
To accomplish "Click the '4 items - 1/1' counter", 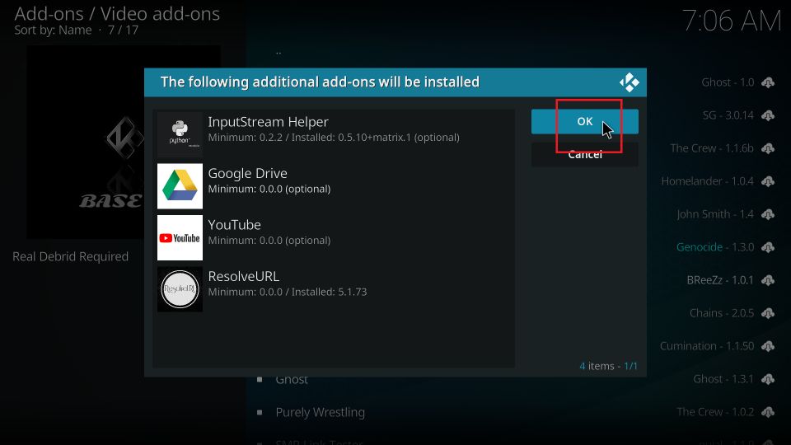I will pyautogui.click(x=608, y=366).
